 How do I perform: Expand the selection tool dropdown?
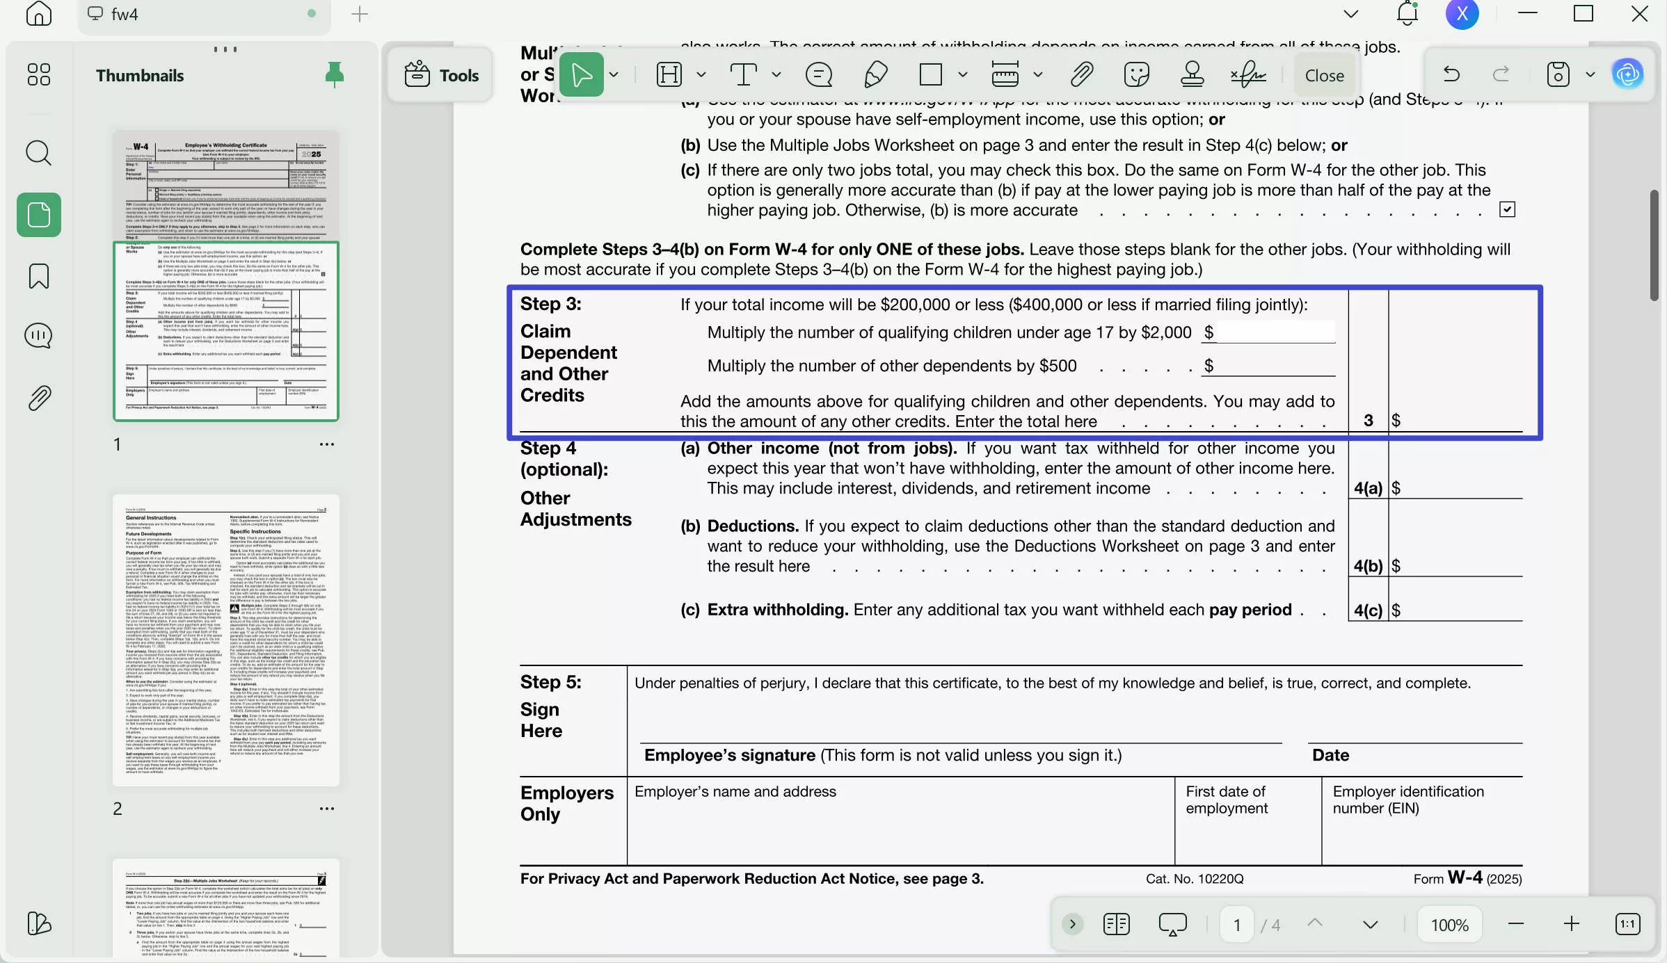click(614, 74)
